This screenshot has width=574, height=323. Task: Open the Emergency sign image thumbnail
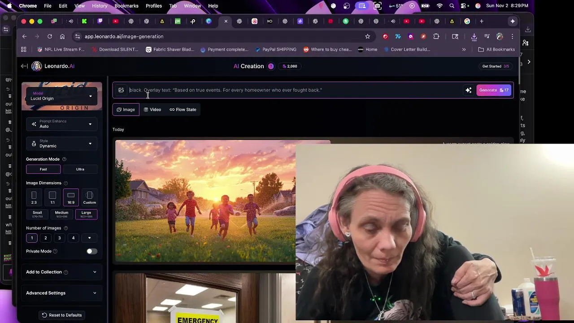pos(205,298)
